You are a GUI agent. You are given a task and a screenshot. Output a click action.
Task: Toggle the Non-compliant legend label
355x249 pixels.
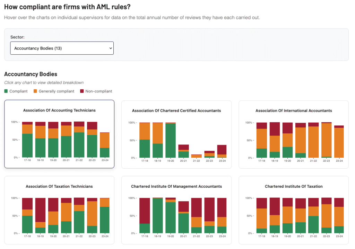(x=98, y=91)
